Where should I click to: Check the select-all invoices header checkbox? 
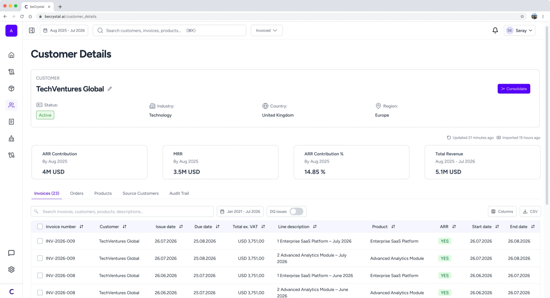40,227
